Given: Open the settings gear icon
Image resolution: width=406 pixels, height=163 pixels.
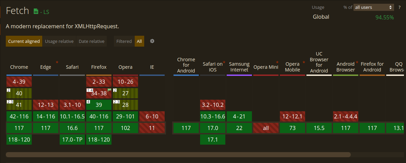Looking at the screenshot, I should click(152, 41).
